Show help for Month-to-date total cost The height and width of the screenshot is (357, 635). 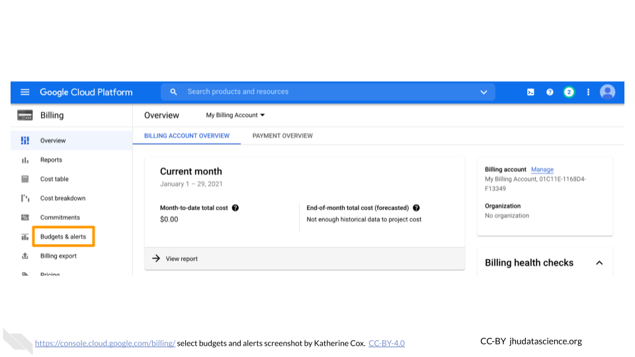(x=235, y=208)
